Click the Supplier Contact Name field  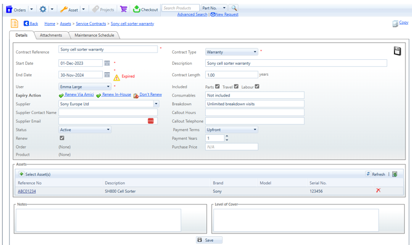108,112
